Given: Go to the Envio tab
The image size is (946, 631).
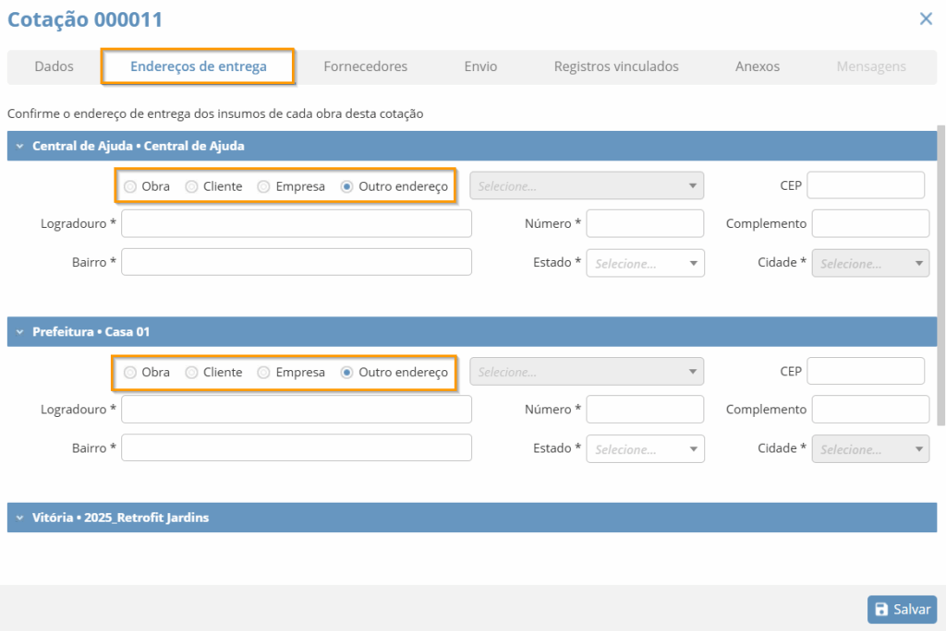Looking at the screenshot, I should coord(480,66).
